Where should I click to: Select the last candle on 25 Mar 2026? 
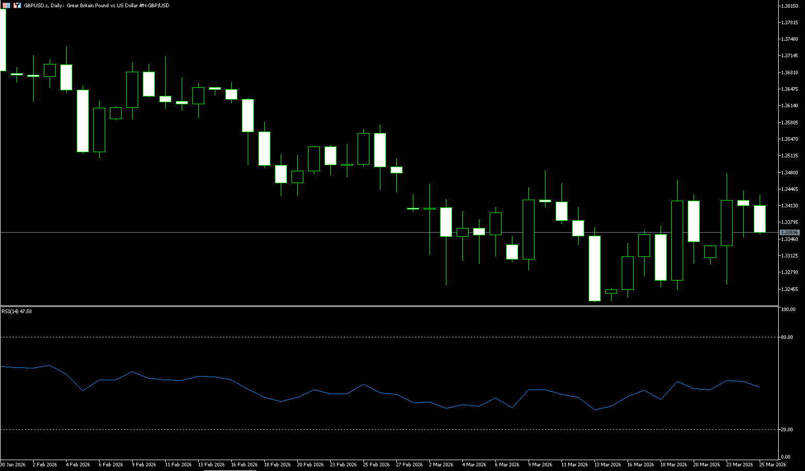(x=760, y=219)
